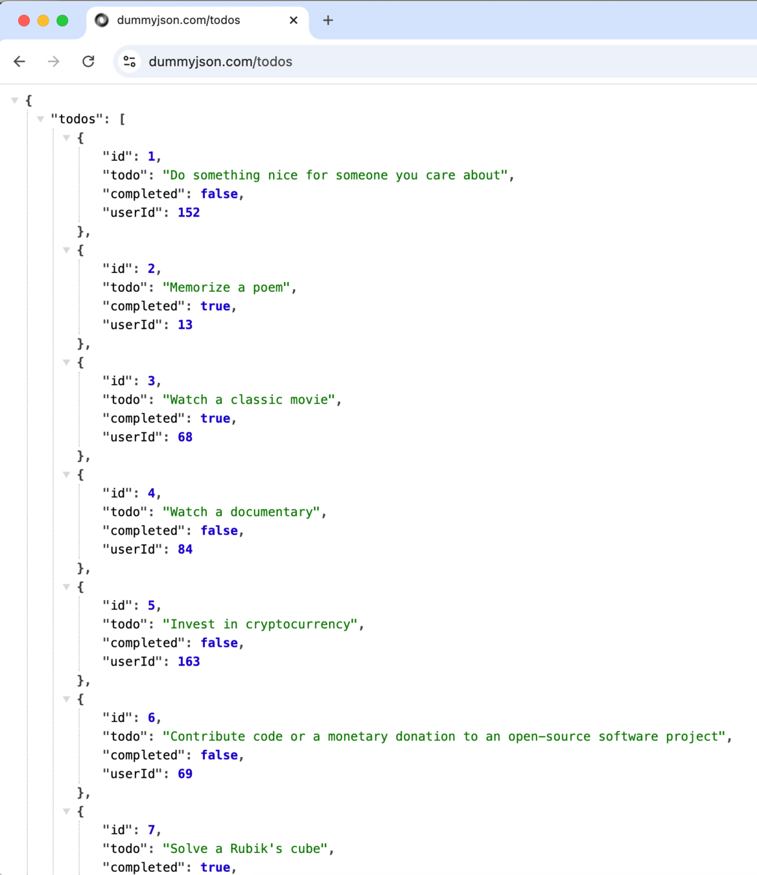Click the id value 4
Image resolution: width=757 pixels, height=875 pixels.
pyautogui.click(x=152, y=493)
